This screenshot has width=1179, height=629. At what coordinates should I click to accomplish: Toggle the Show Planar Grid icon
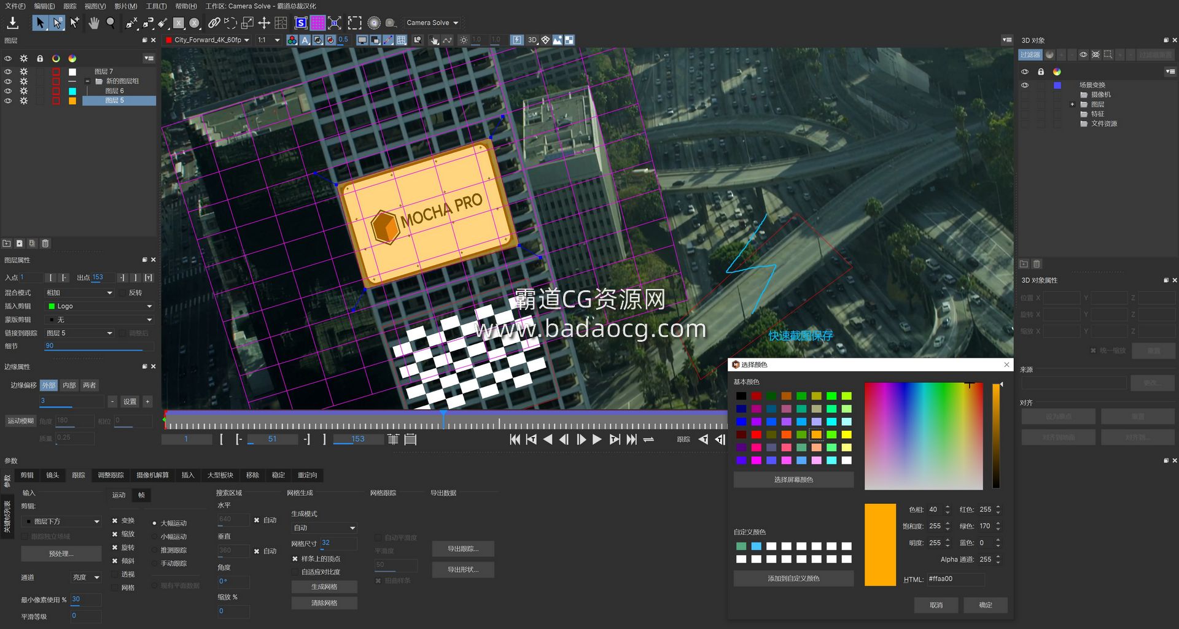pyautogui.click(x=317, y=23)
